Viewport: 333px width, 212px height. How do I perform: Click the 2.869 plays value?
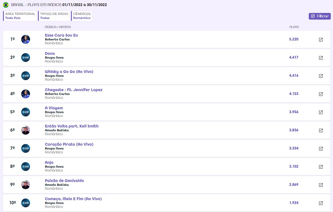294,185
